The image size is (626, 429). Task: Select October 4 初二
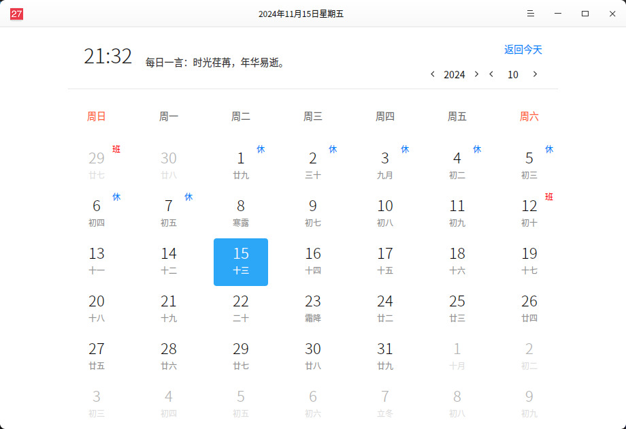(457, 167)
